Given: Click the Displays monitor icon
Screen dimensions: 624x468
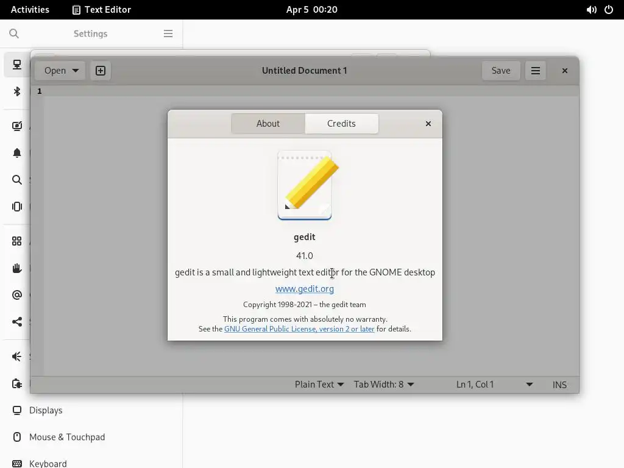Looking at the screenshot, I should click(x=16, y=410).
